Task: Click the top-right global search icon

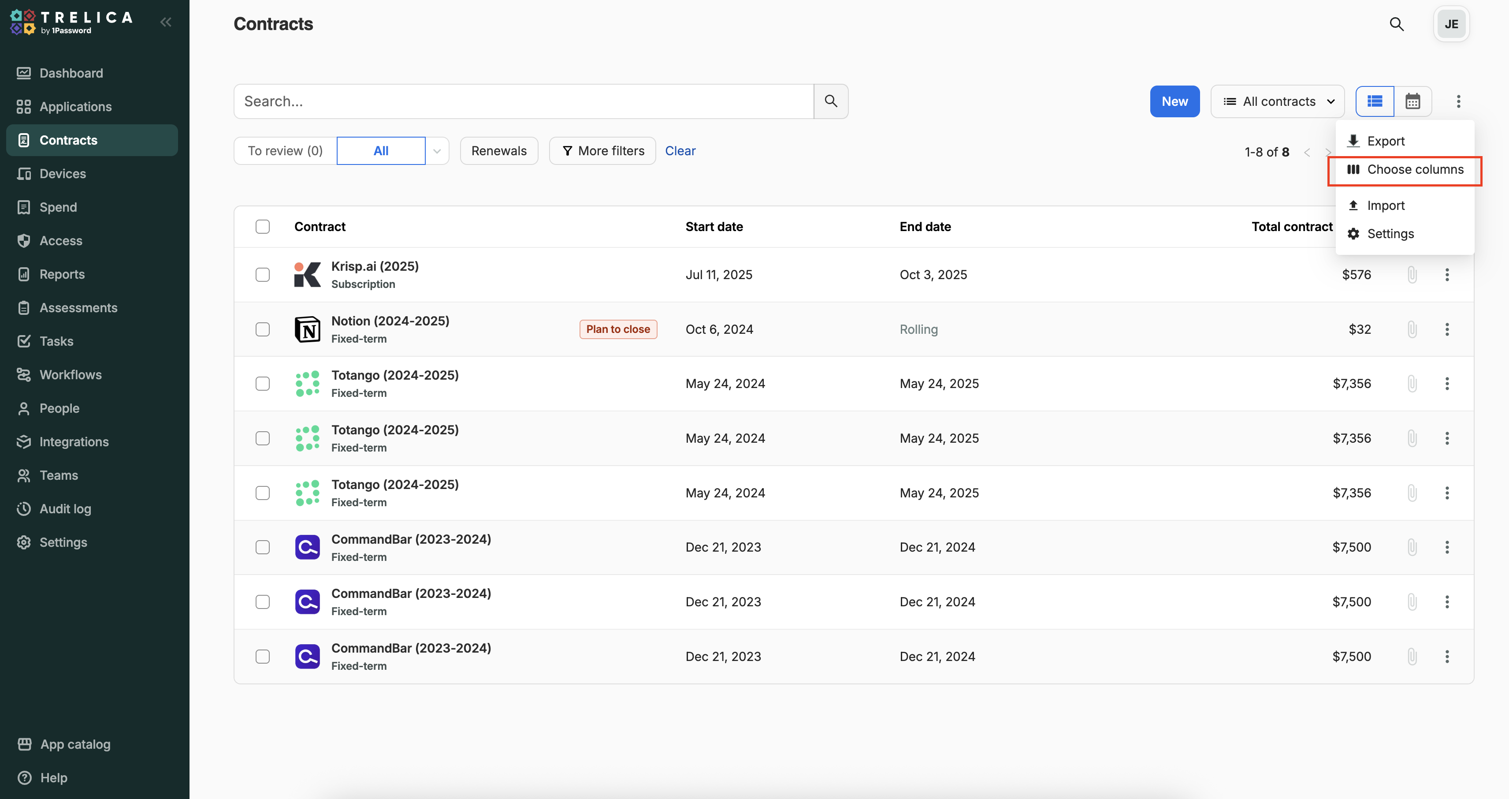Action: (x=1397, y=24)
